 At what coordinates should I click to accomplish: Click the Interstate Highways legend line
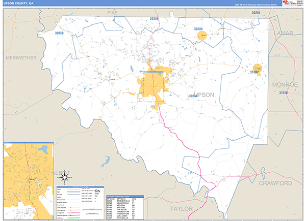(74, 215)
